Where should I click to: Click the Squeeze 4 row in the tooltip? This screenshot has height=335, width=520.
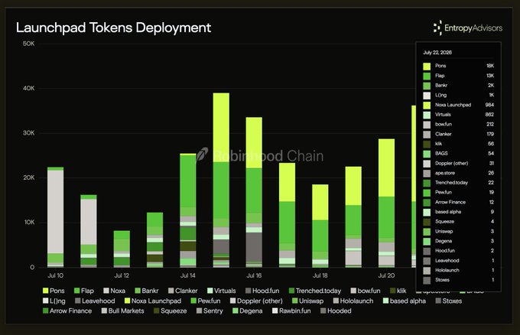coord(459,222)
